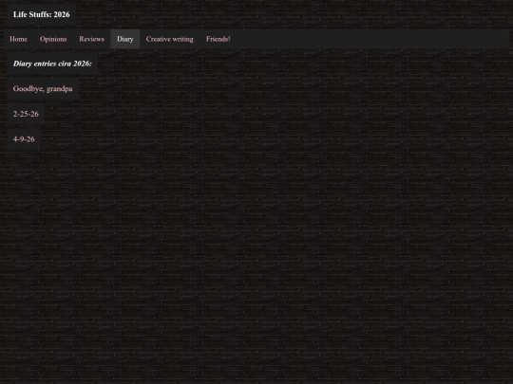Click the 'Life Stuffs: 2026' site title

[x=41, y=14]
